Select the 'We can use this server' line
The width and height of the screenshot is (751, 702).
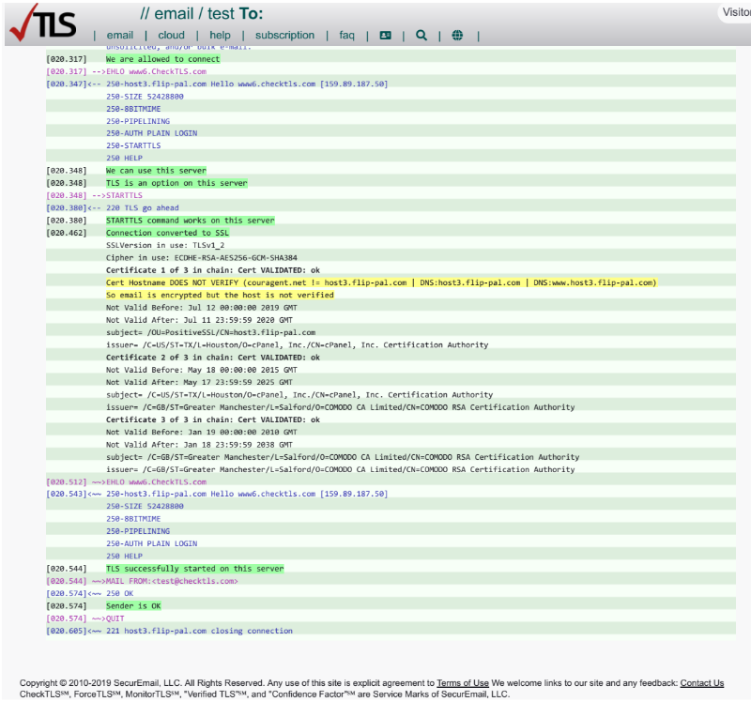tap(156, 171)
